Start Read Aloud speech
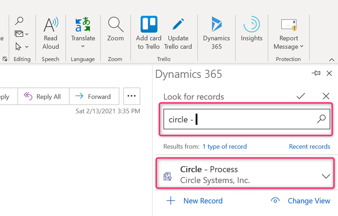The height and width of the screenshot is (216, 338). pos(51,34)
